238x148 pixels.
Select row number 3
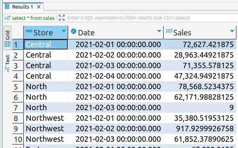coord(18,65)
